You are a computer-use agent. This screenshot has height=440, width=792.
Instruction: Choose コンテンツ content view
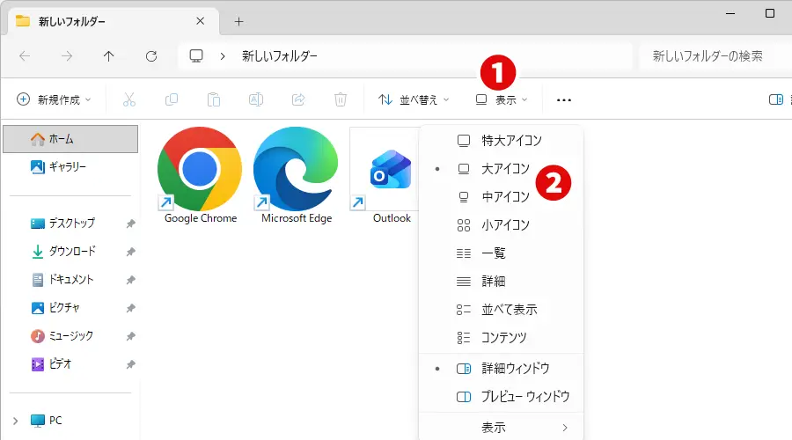pyautogui.click(x=502, y=337)
